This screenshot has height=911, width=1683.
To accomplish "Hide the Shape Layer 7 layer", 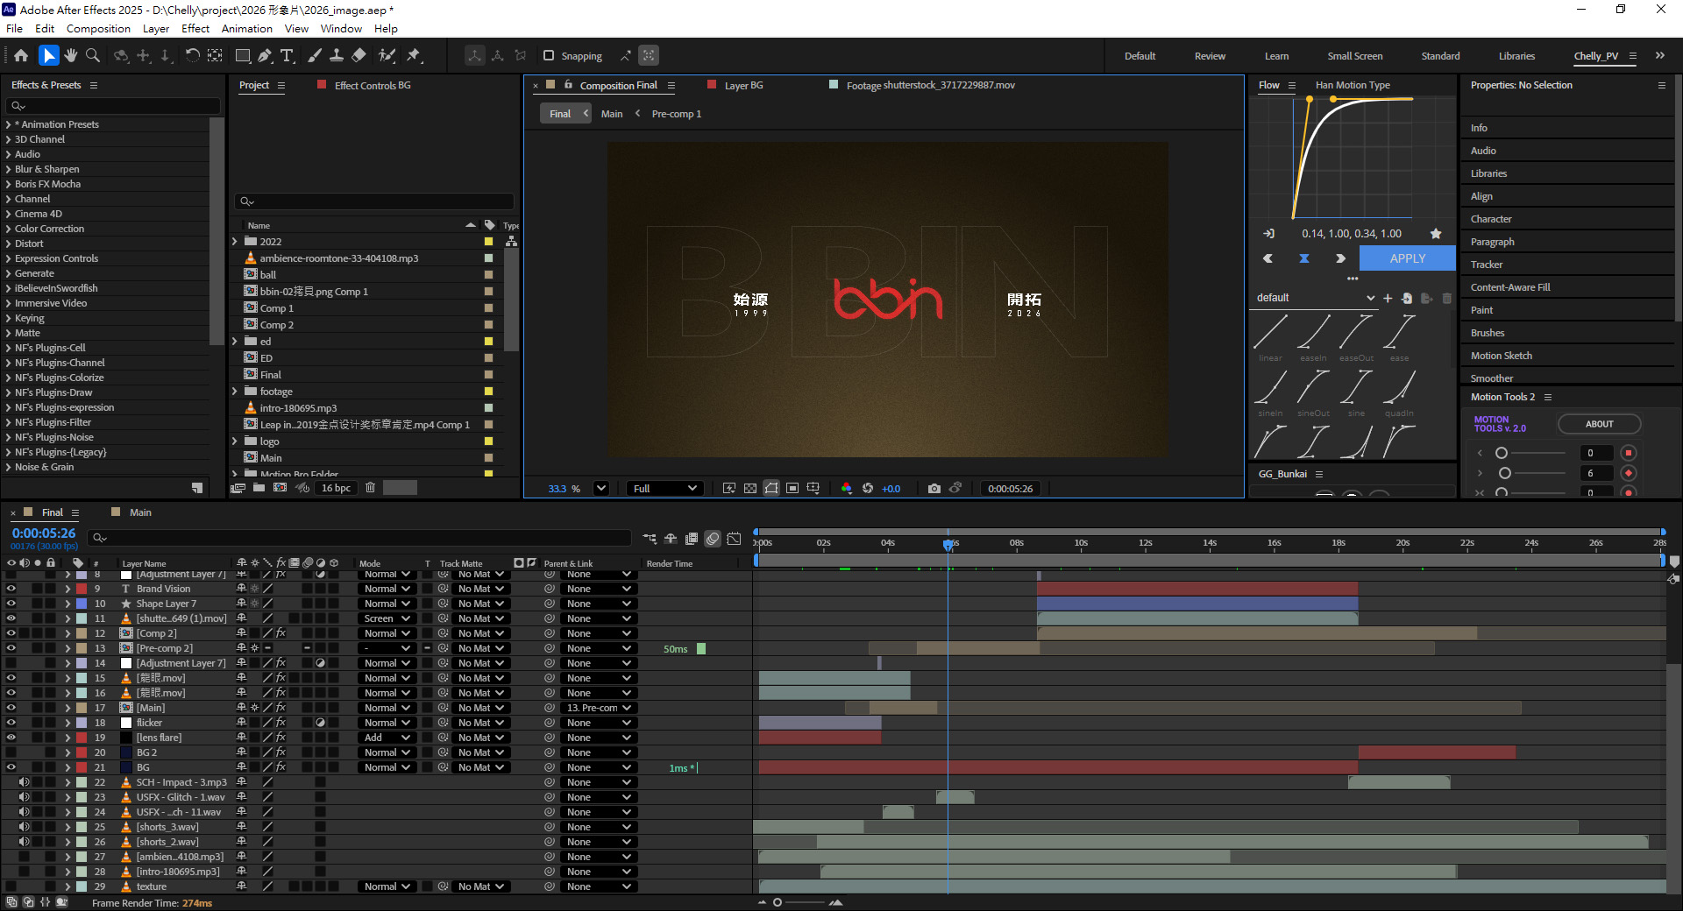I will click(11, 604).
